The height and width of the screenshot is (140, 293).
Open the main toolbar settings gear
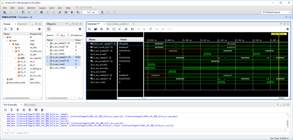(41, 12)
